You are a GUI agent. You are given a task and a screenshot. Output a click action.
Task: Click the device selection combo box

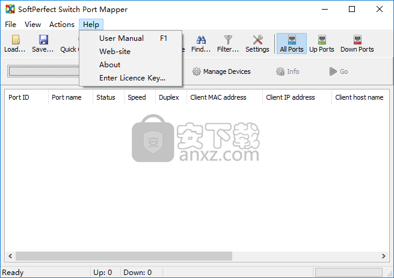coord(43,71)
